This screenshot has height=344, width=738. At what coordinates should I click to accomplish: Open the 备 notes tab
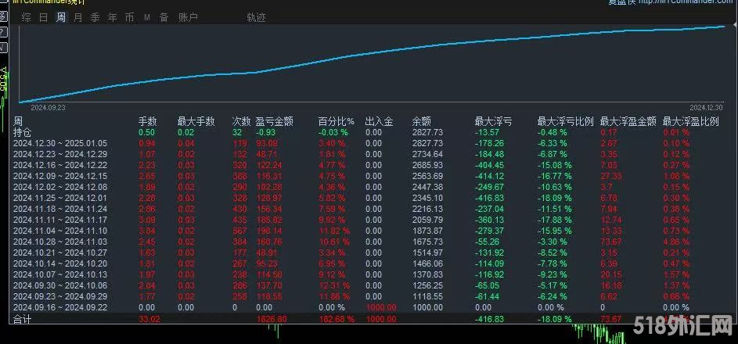pyautogui.click(x=164, y=18)
